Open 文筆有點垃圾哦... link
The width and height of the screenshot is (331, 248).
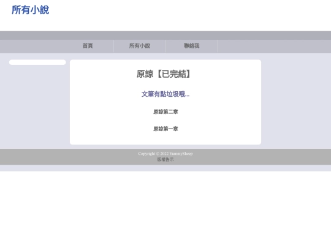(165, 94)
